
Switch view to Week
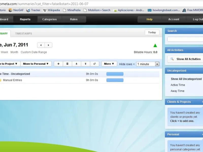click(x=4, y=52)
